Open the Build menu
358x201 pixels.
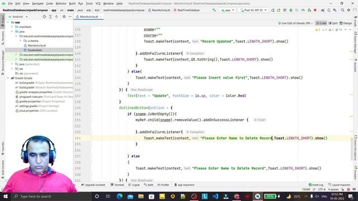point(72,3)
